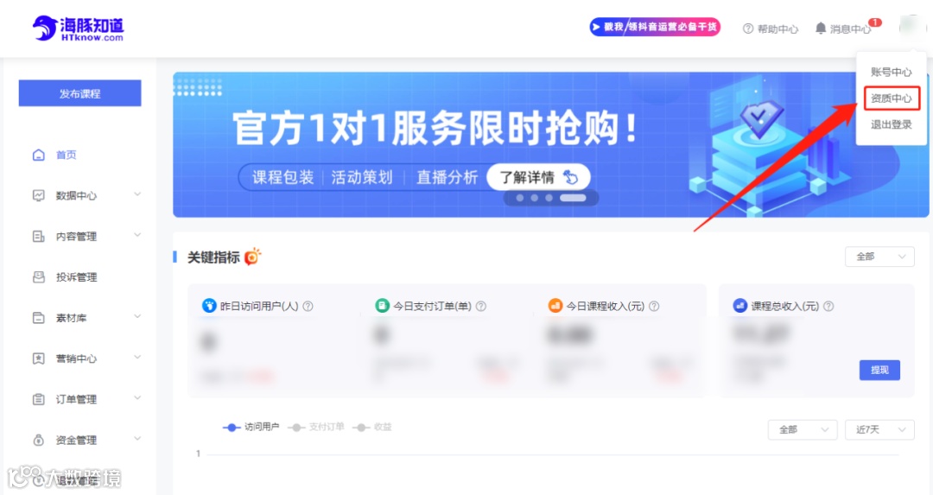Click the HTknow dolphin logo
The width and height of the screenshot is (933, 495).
point(78,28)
